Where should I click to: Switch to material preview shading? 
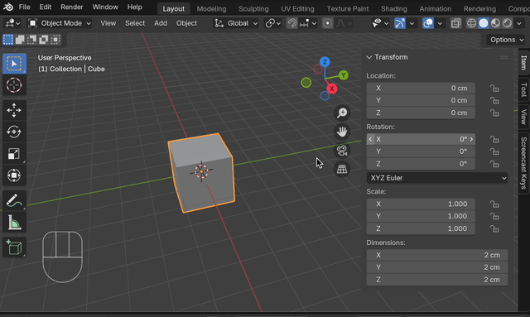(495, 23)
